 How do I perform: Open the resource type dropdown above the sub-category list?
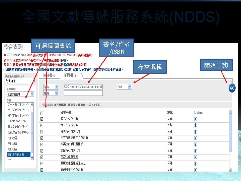20,94
